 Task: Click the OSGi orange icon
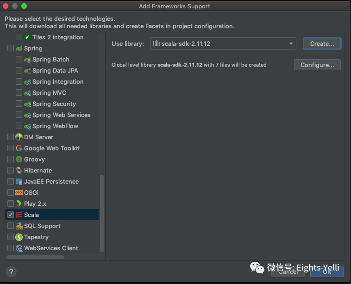[19, 192]
